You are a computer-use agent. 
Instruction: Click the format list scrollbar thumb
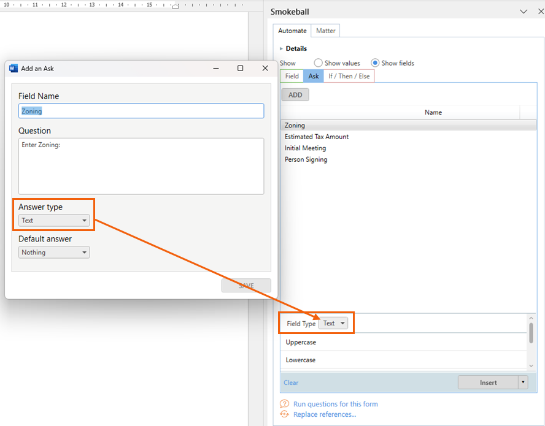pyautogui.click(x=531, y=333)
